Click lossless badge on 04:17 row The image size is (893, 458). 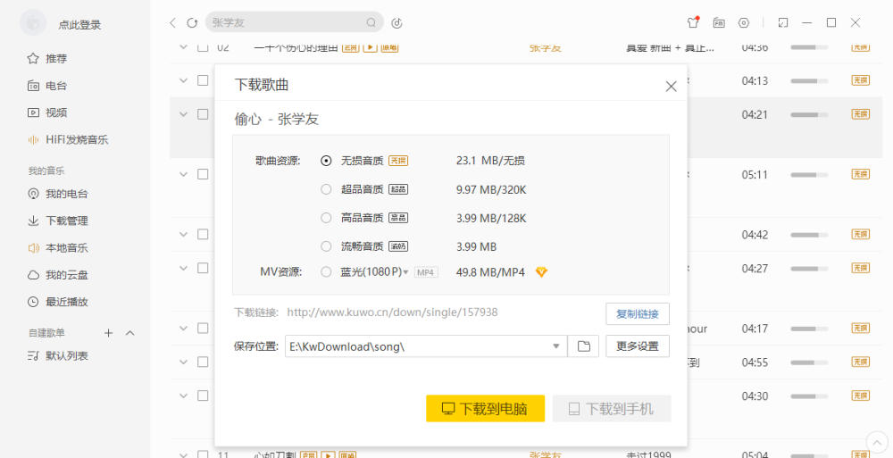(x=861, y=329)
